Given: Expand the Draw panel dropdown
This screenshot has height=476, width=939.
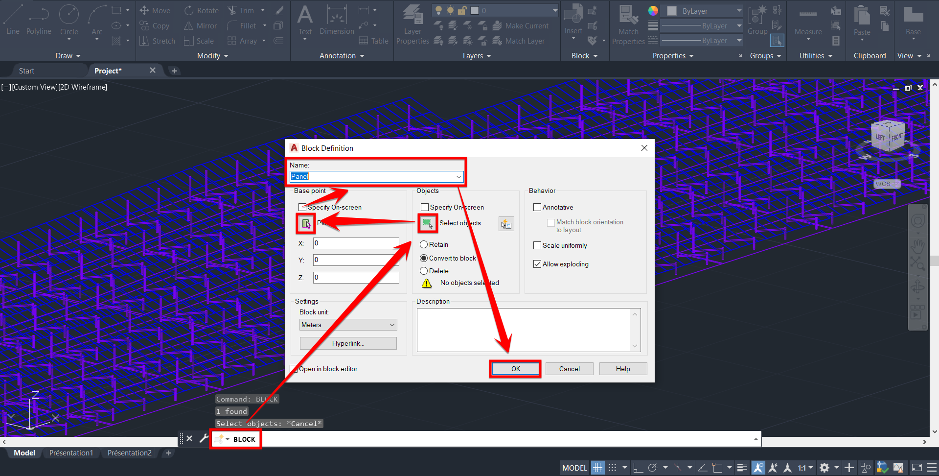Looking at the screenshot, I should (68, 56).
